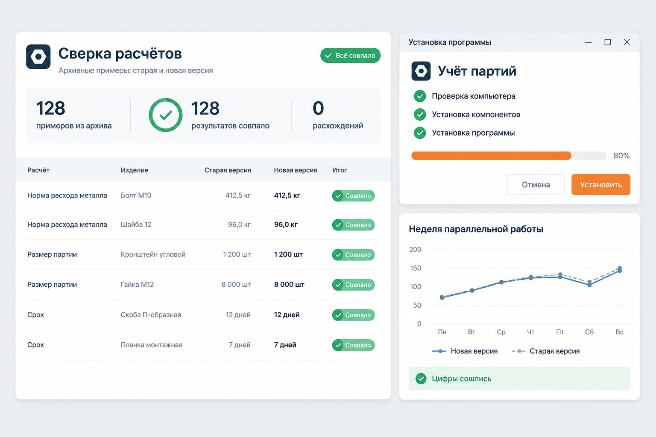Click the hex-nut app logo beside Сверка расчётов

coord(38,57)
